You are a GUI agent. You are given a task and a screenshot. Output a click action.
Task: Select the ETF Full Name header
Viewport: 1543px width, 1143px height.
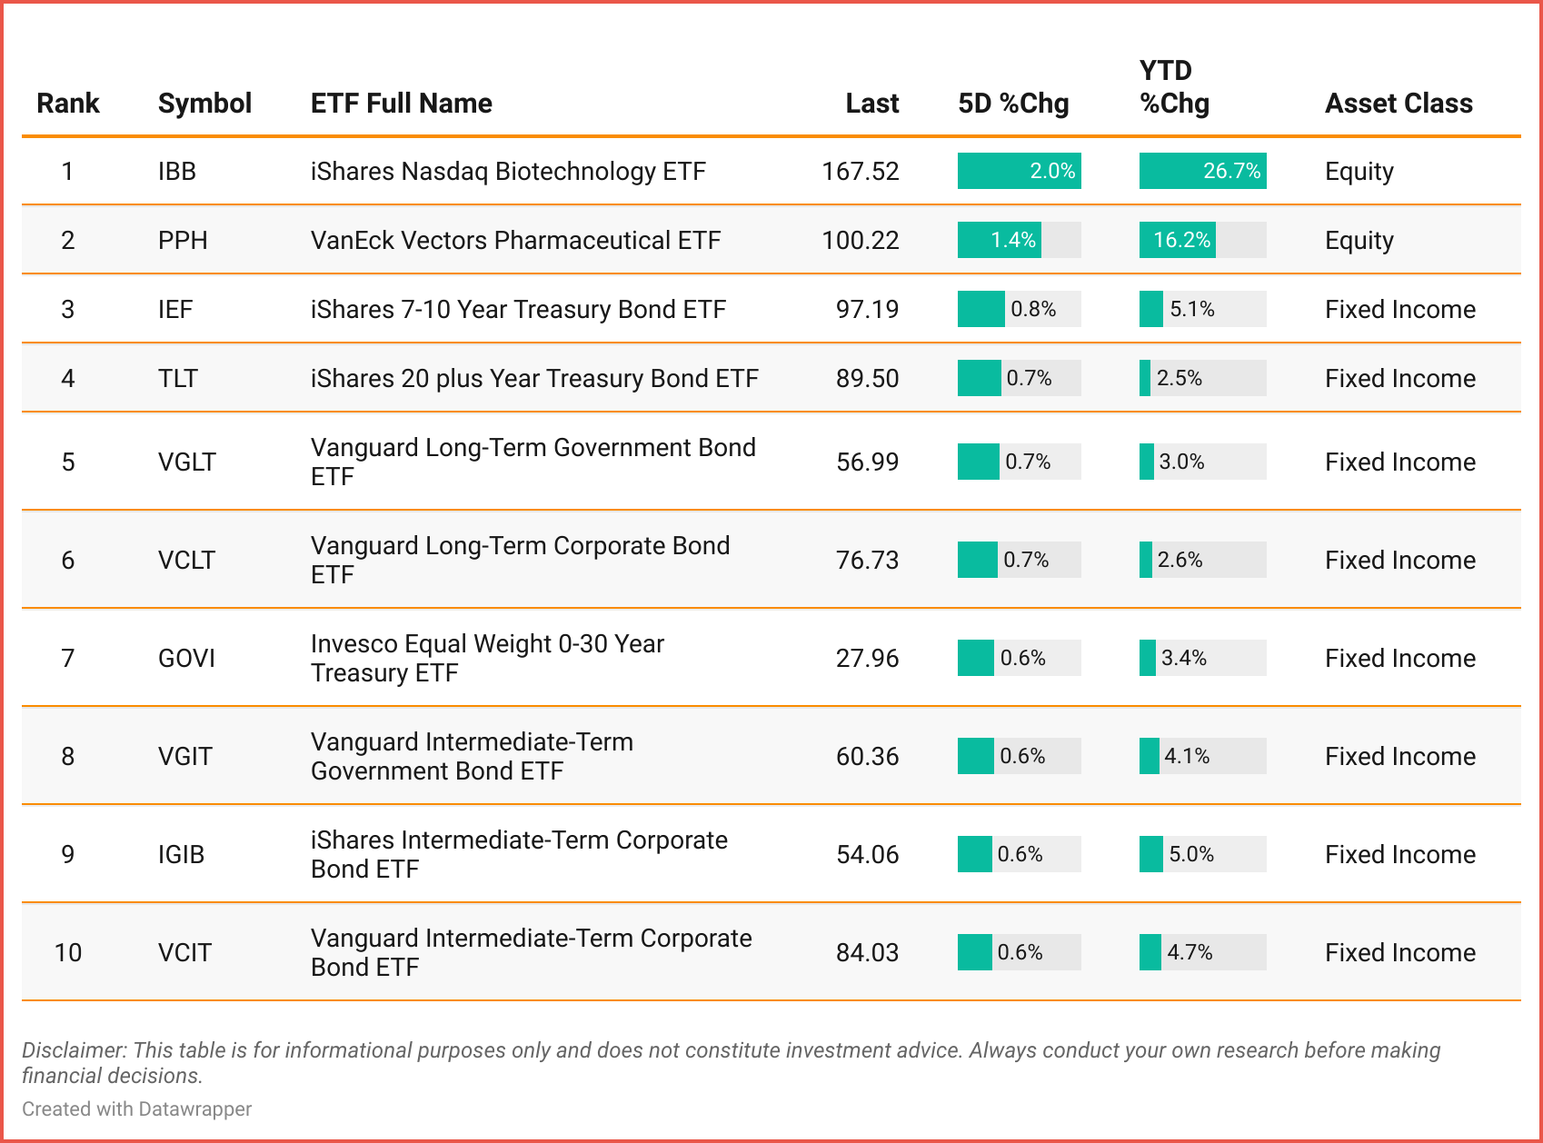click(401, 104)
